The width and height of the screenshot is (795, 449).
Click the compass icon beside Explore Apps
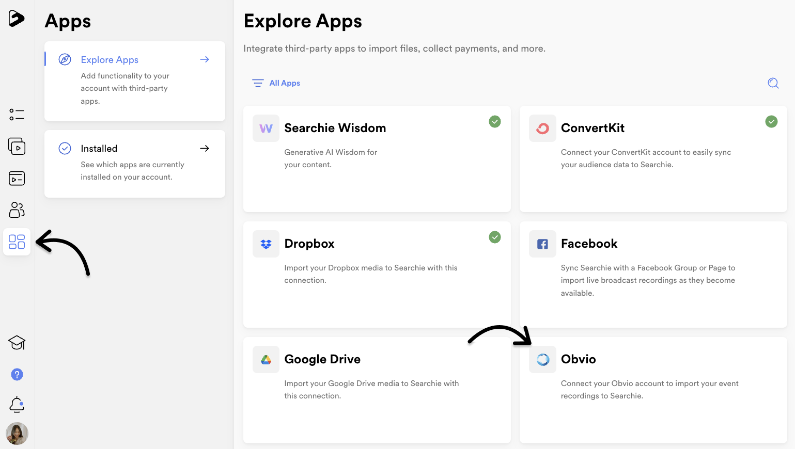coord(65,59)
